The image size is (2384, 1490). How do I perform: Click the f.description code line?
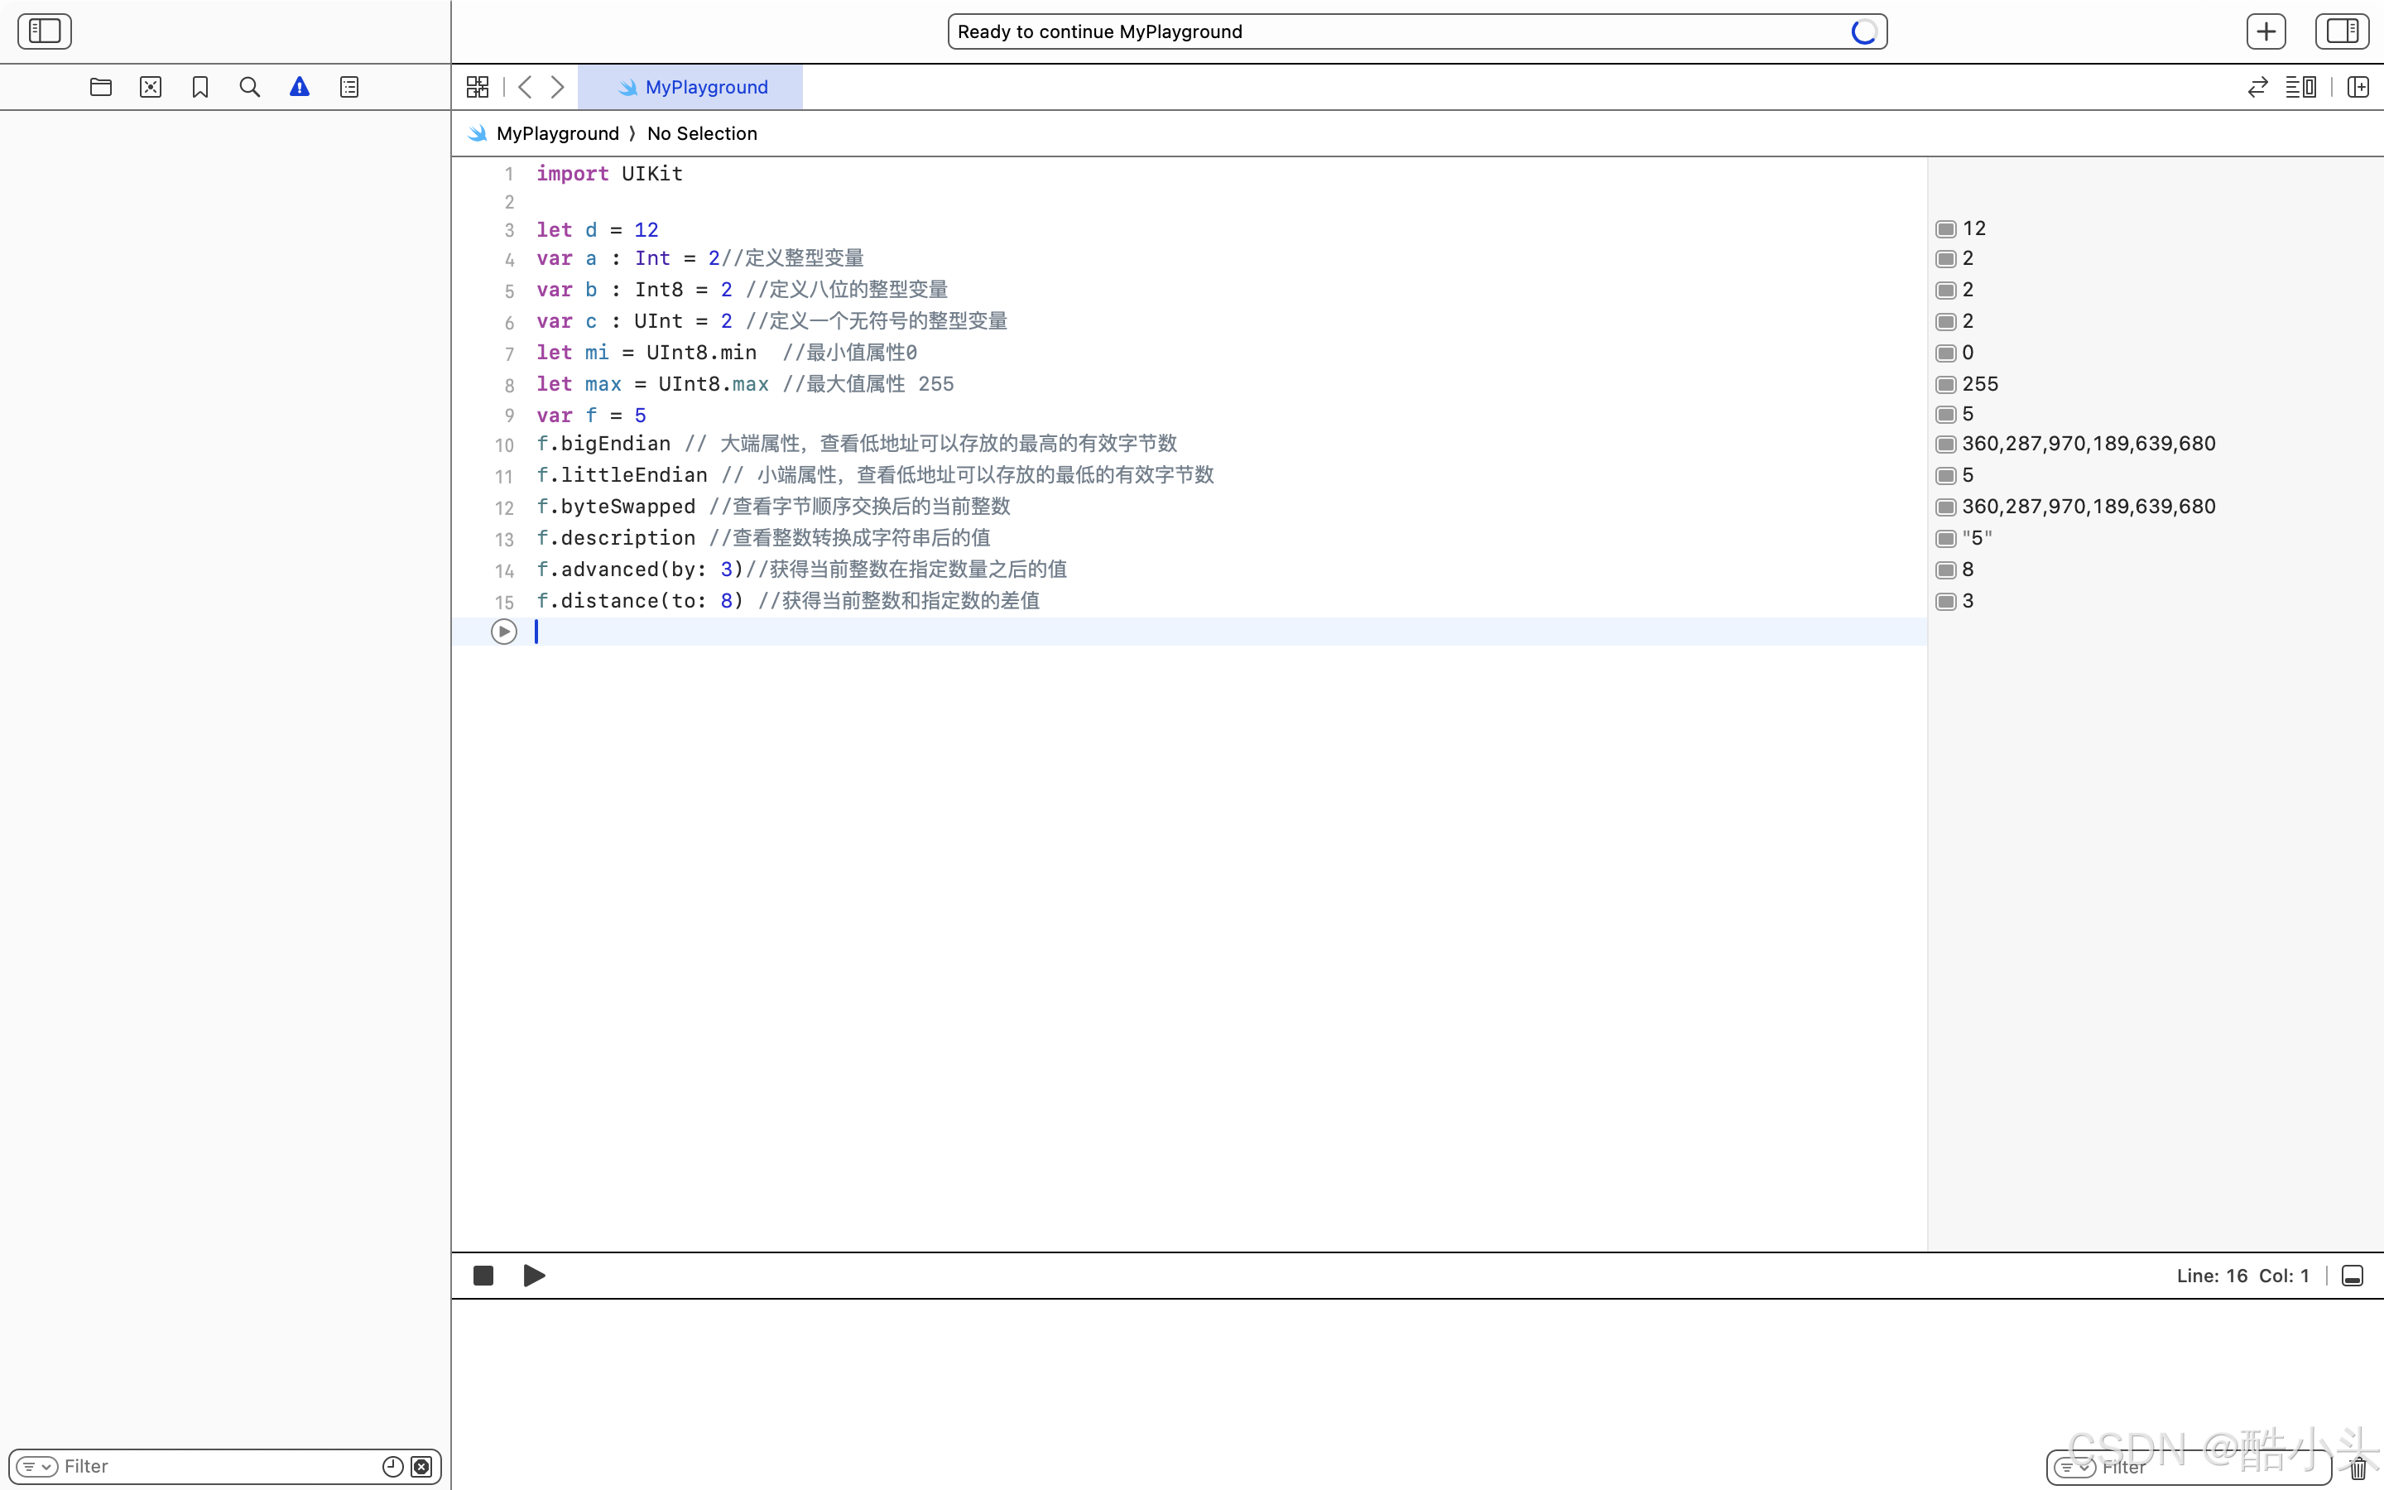point(762,538)
